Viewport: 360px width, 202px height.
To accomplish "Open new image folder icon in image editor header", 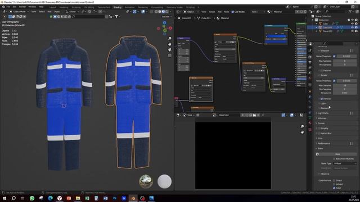I will (254, 115).
